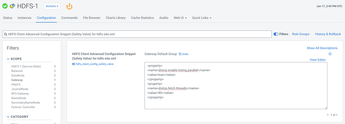Click in the configuration search field

pyautogui.click(x=137, y=34)
